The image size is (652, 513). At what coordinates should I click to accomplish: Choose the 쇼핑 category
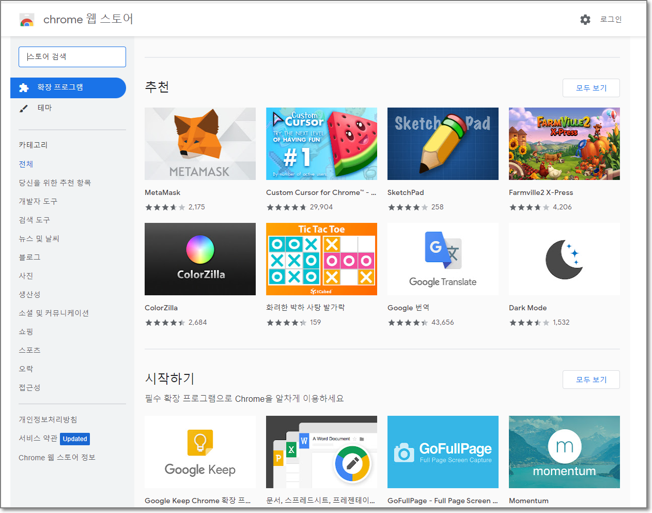[x=26, y=331]
